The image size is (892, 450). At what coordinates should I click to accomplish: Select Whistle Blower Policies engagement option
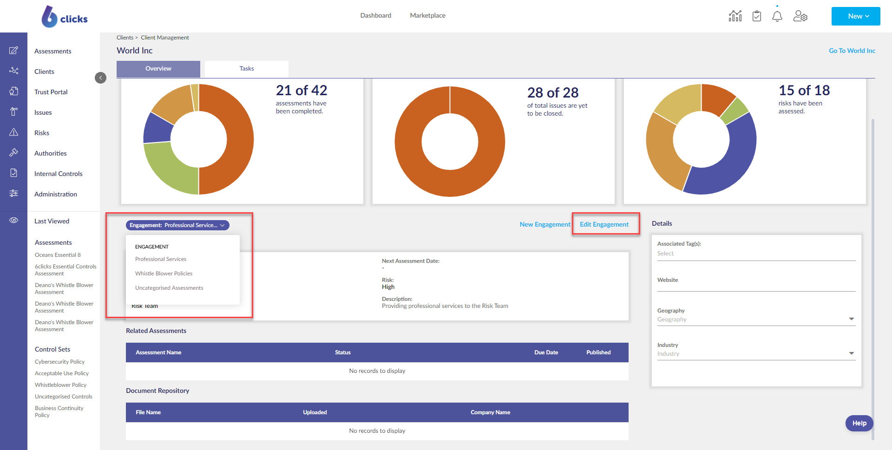pos(164,274)
